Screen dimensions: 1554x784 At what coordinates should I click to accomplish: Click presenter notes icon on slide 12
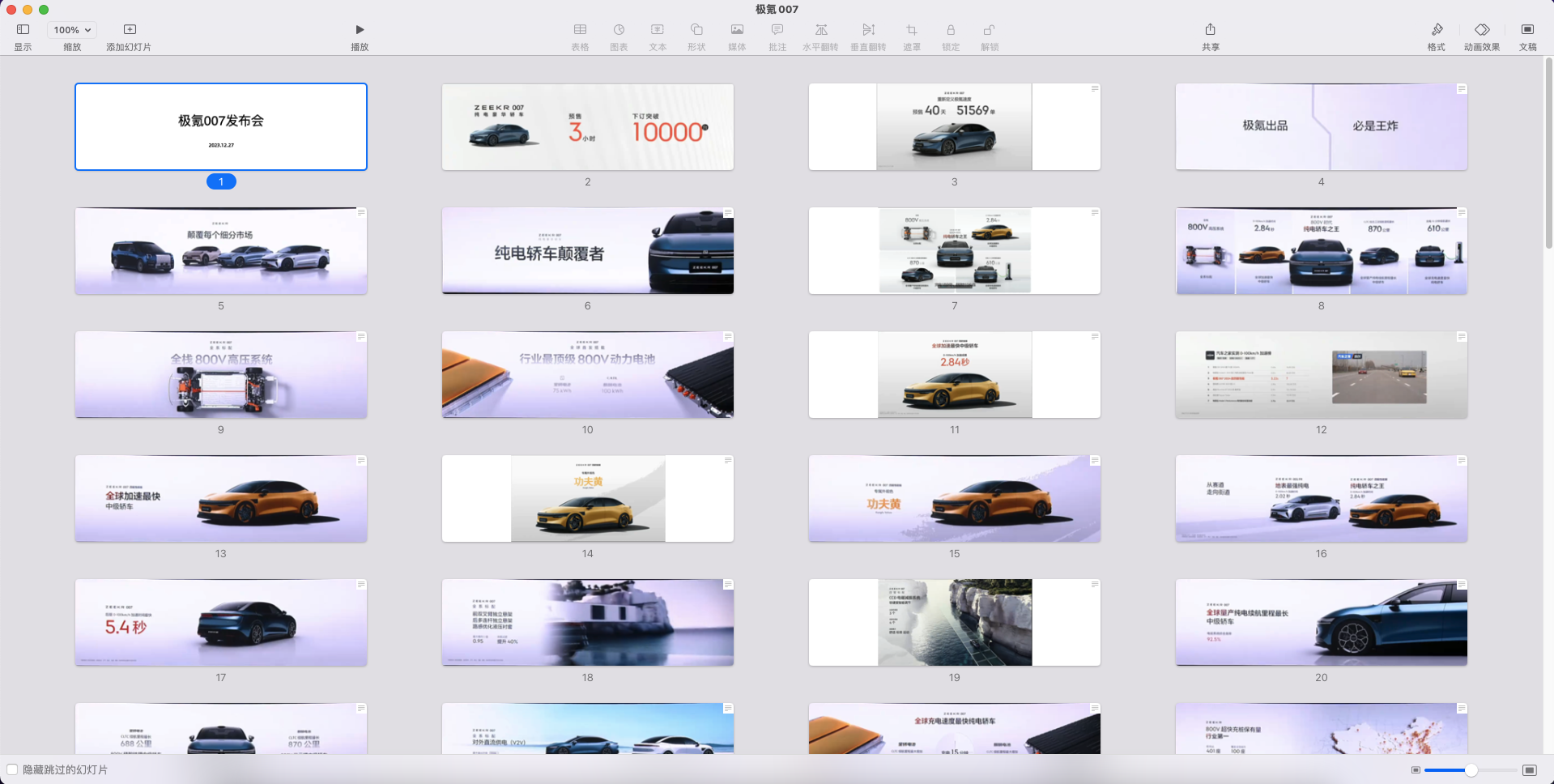[1462, 336]
